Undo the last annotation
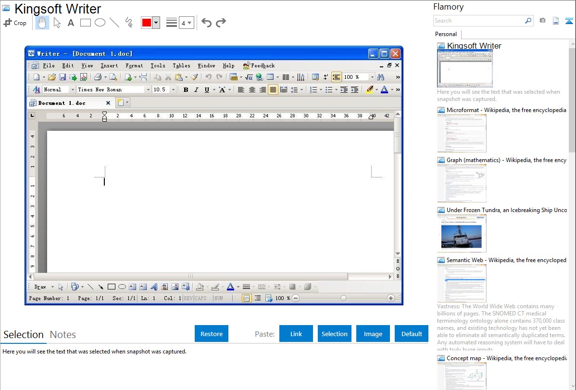 coord(206,23)
